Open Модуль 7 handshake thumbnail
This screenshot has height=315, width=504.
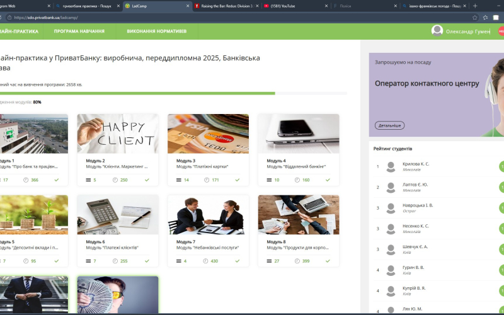[208, 215]
